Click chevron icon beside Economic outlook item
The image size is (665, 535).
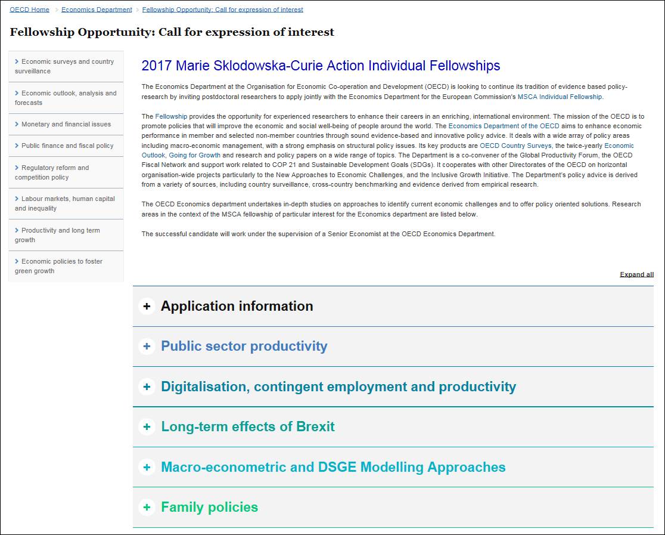17,93
